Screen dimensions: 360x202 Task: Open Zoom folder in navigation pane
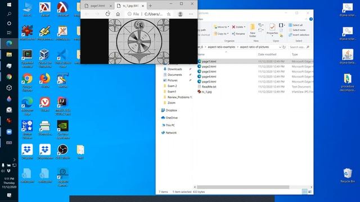coord(171,103)
